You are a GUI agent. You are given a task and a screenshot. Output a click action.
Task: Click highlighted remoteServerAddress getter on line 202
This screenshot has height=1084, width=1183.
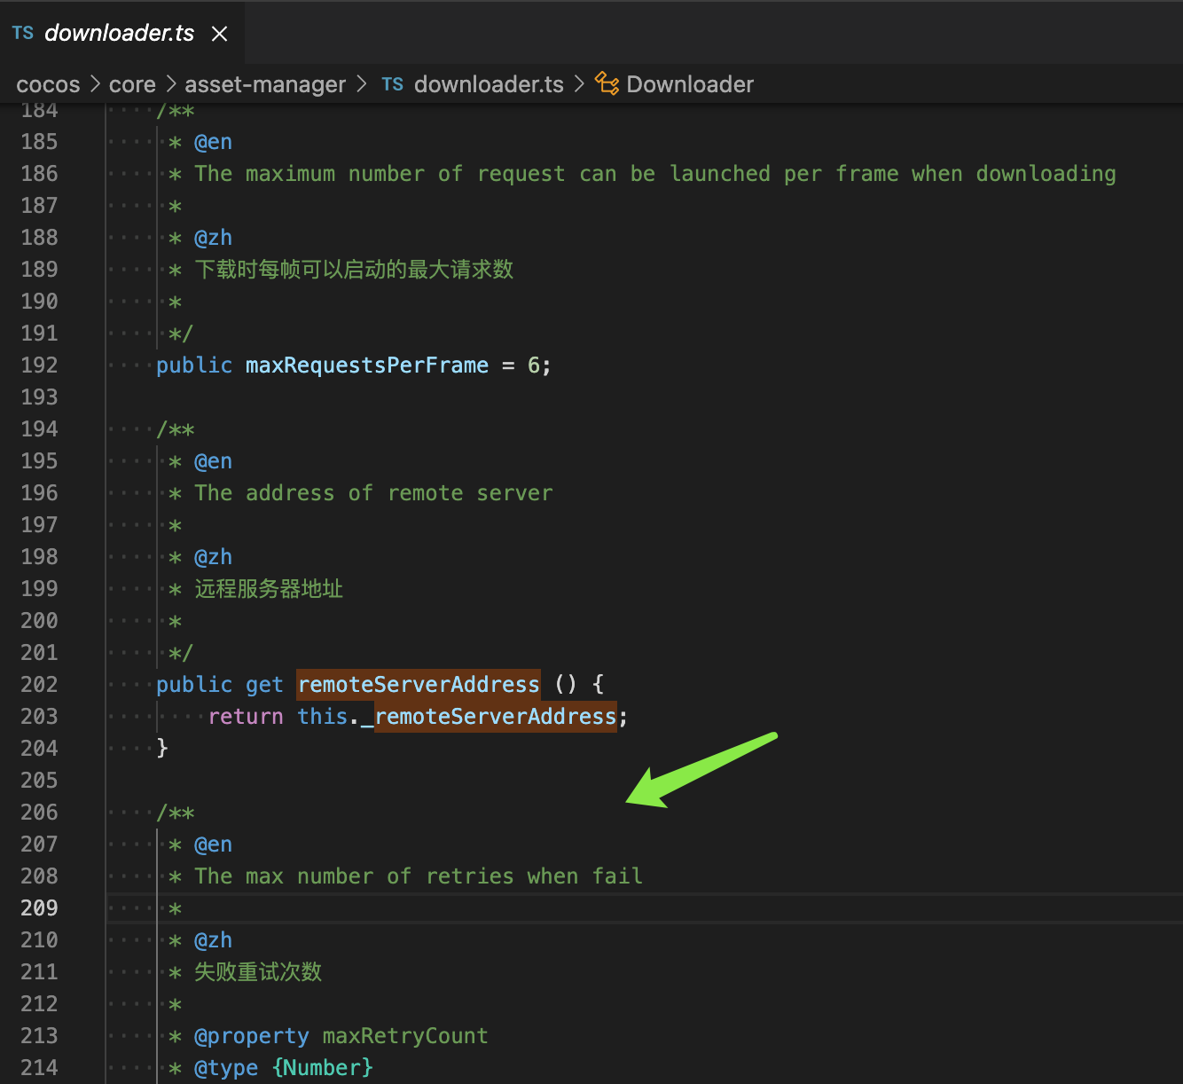point(418,685)
